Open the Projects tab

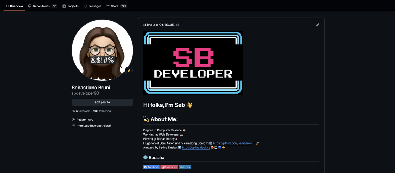click(x=70, y=6)
